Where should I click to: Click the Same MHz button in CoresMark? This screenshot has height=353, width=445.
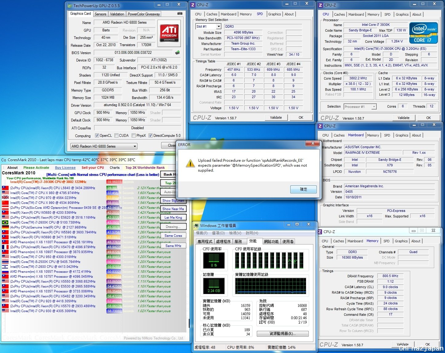[x=173, y=246]
